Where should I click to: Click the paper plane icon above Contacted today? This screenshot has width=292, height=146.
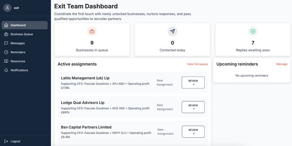[172, 31]
